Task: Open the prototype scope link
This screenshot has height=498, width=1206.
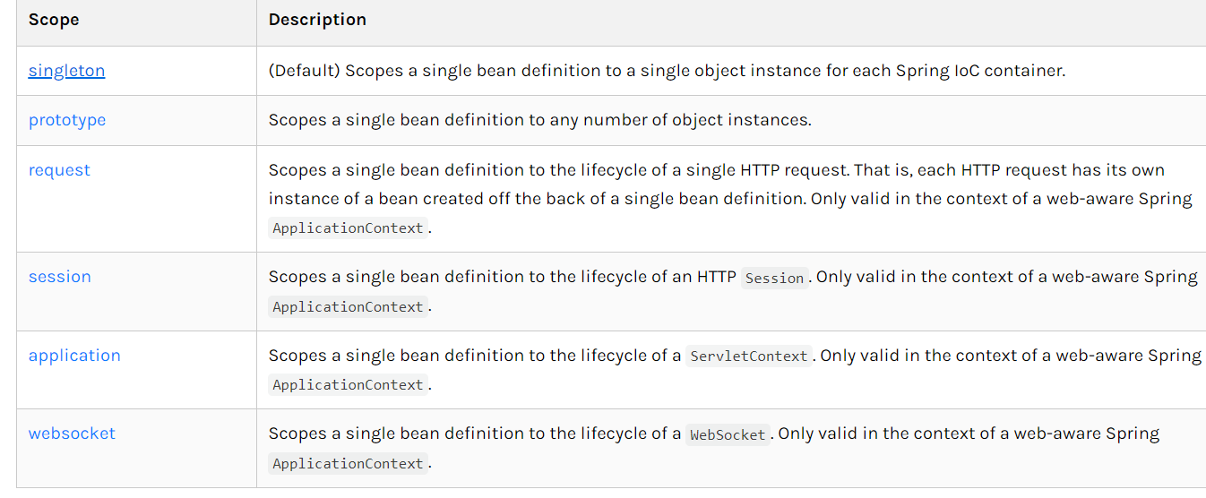Action: (x=67, y=120)
